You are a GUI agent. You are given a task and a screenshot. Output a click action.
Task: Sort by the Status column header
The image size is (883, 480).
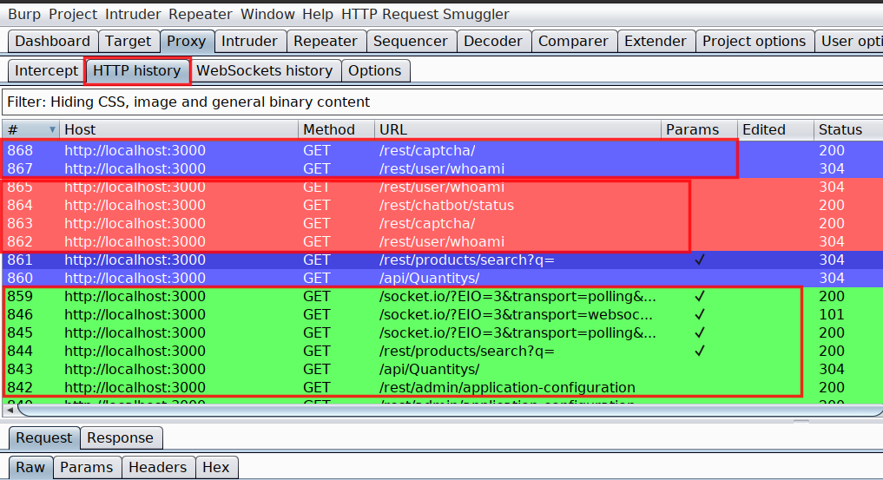click(848, 129)
